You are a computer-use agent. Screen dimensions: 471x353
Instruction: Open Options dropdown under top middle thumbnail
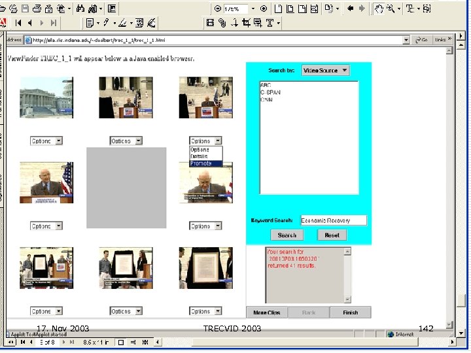(x=126, y=141)
